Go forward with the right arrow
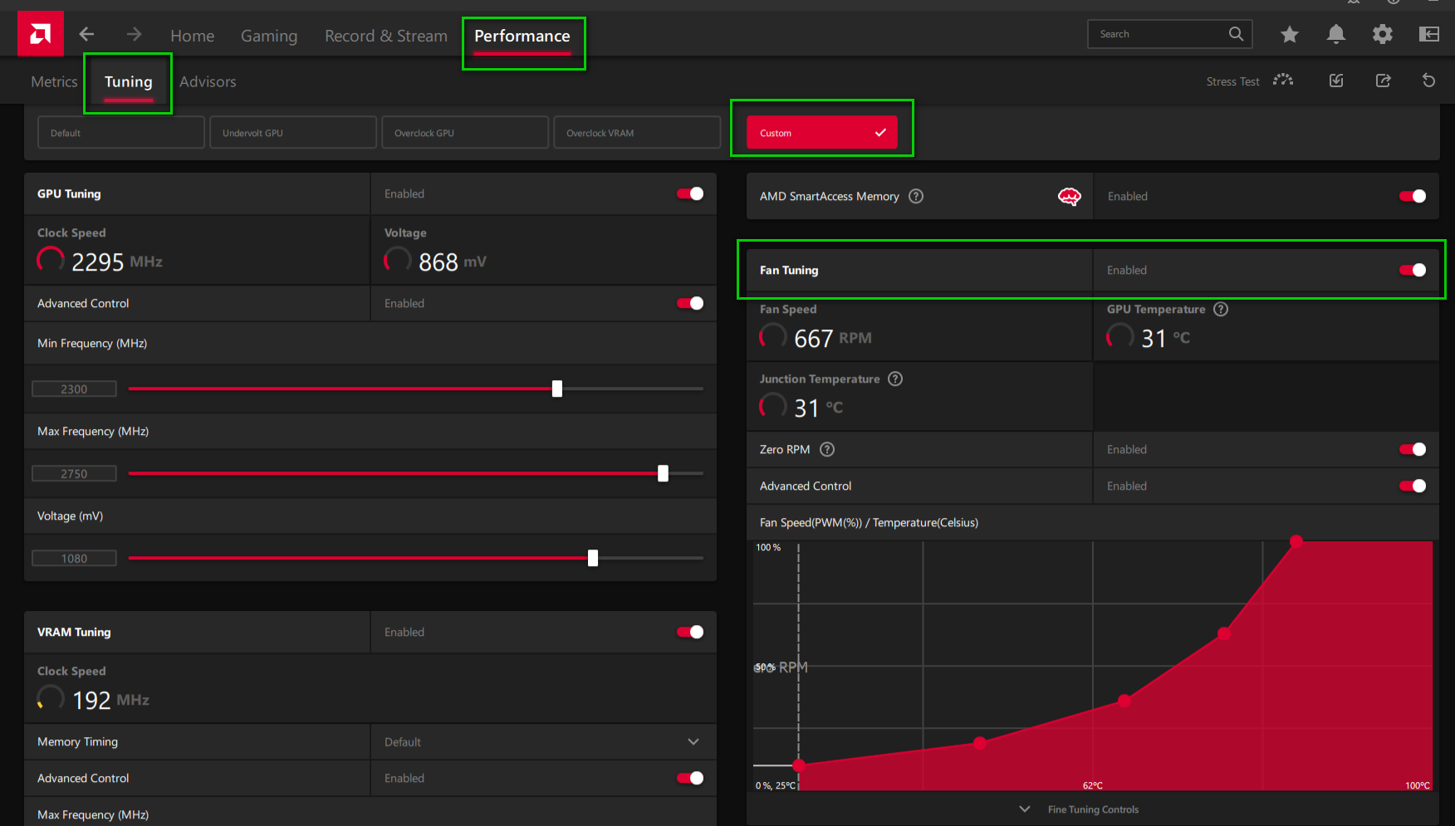This screenshot has height=826, width=1455. (x=134, y=34)
